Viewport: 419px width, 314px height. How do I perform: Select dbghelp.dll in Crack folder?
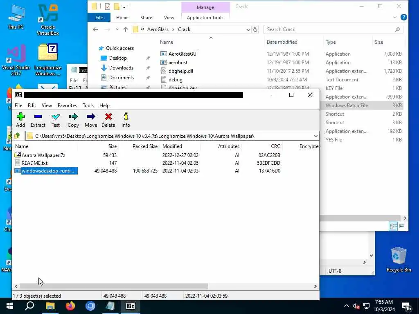(x=177, y=71)
